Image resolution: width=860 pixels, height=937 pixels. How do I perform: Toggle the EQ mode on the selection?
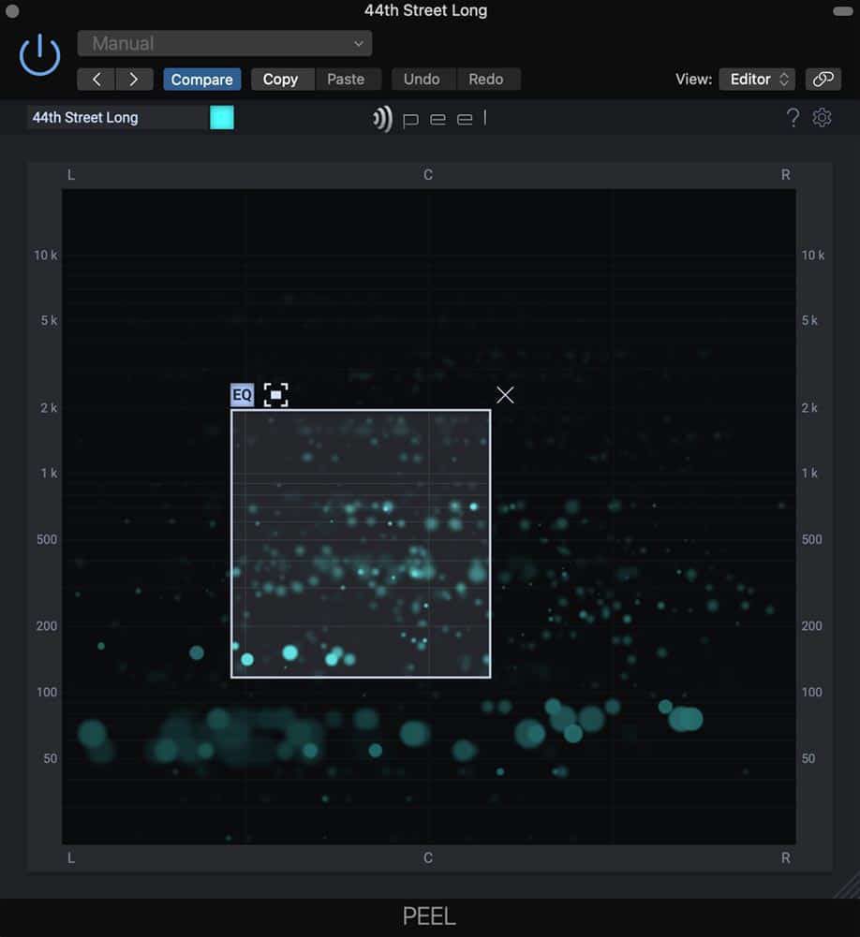tap(243, 395)
